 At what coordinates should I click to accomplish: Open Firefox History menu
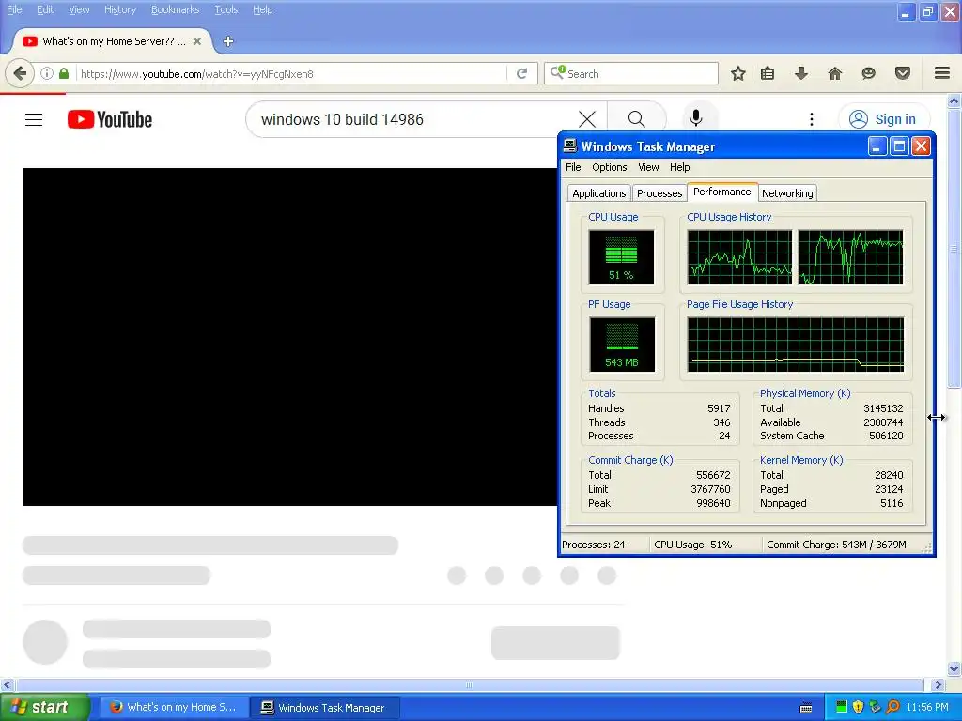[x=119, y=9]
